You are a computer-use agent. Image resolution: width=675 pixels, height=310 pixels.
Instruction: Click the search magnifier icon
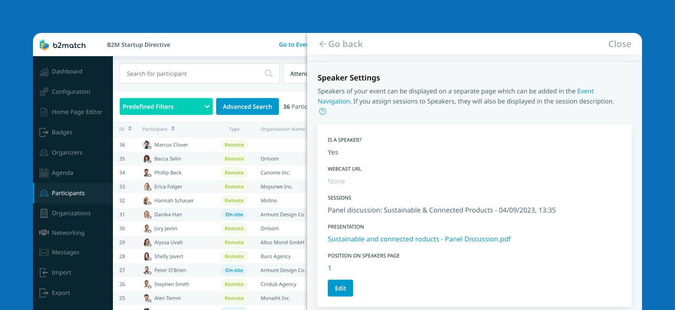(269, 74)
